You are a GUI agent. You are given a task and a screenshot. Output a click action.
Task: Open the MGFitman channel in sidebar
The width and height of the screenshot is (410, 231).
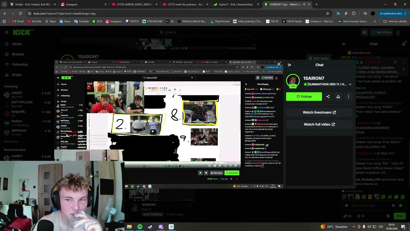27,133
